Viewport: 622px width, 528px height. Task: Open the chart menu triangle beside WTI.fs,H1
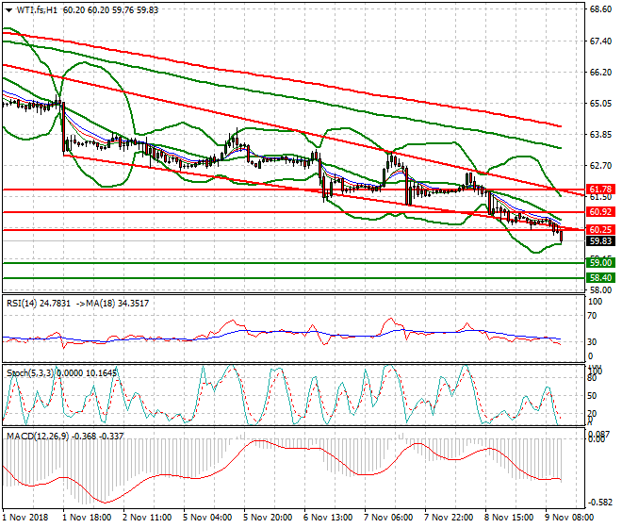[x=8, y=10]
